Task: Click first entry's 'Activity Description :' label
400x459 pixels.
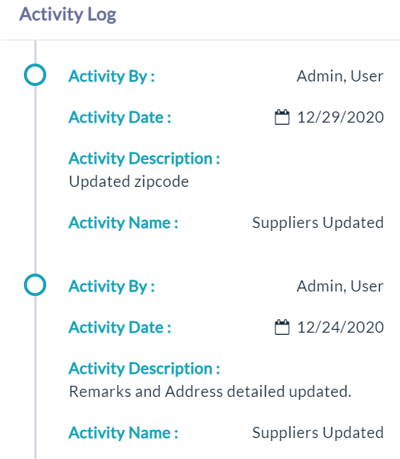Action: point(144,159)
